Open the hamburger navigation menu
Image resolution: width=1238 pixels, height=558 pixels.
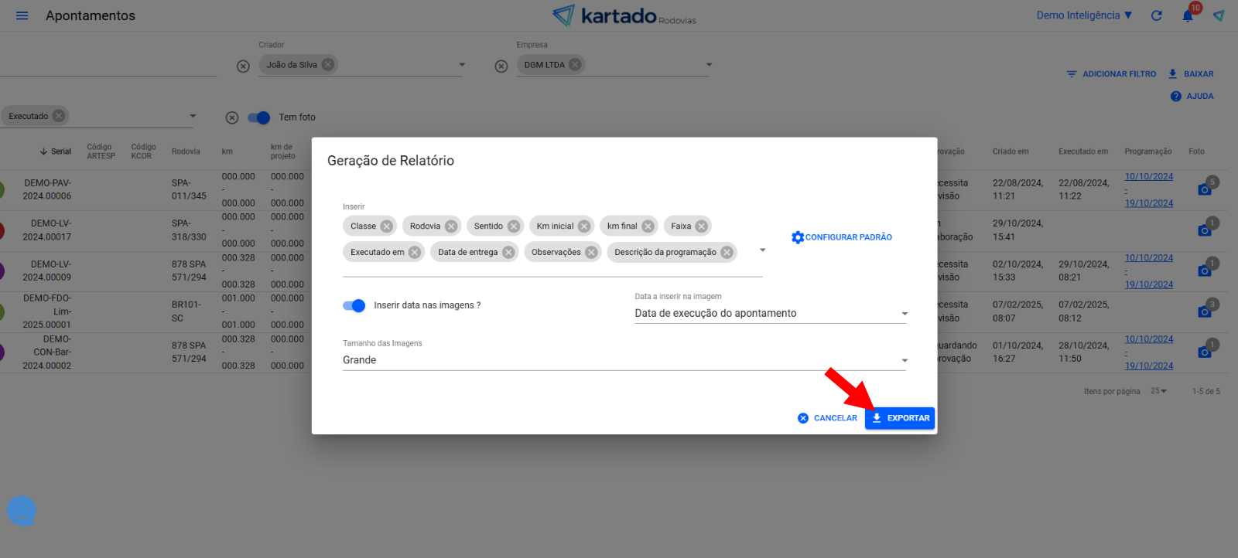(x=22, y=15)
